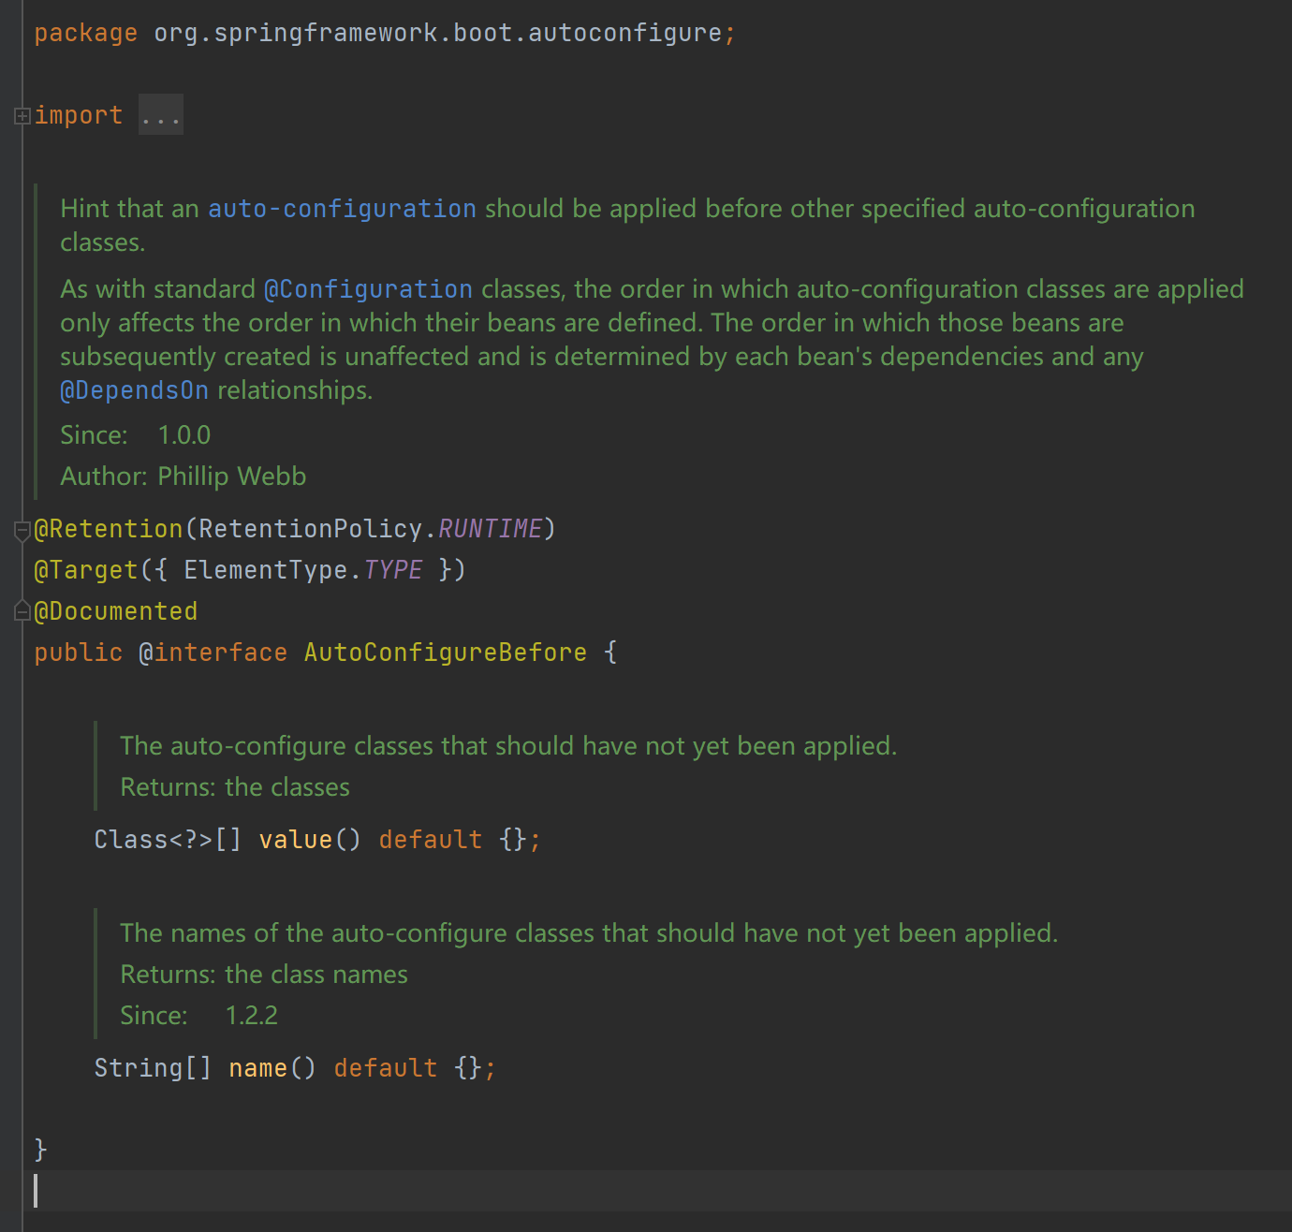The width and height of the screenshot is (1292, 1232).
Task: Expand the collapsed import section plus icon
Action: pyautogui.click(x=22, y=116)
